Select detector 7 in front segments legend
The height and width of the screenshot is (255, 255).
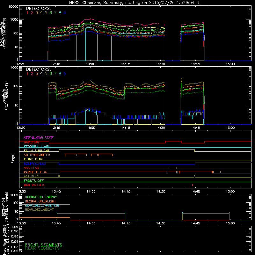pyautogui.click(x=55, y=13)
